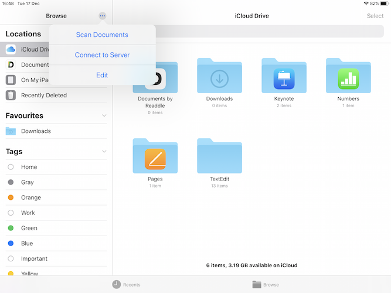Check the battery indicator in status bar
This screenshot has width=391, height=293.
click(385, 4)
